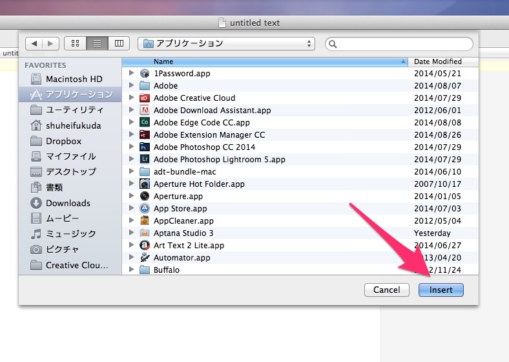Click the adt-bundle-mac folder icon
Screen dimensions: 509x362
point(145,171)
